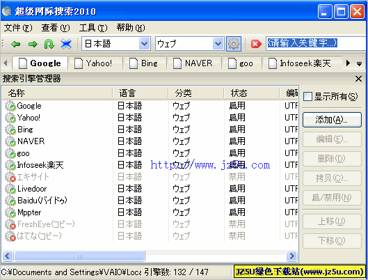Viewport: 368px width, 280px height.
Task: Click the 拷贝(C)... button
Action: (332, 178)
